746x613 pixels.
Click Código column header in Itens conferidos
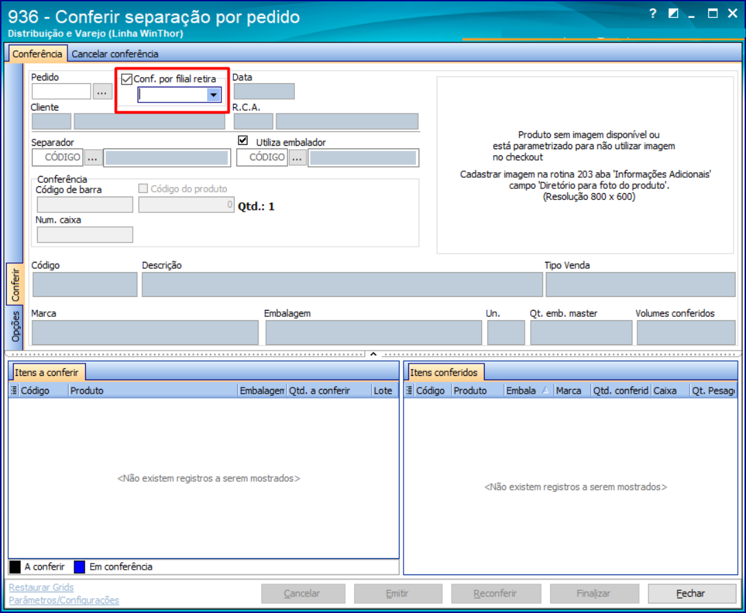pos(432,390)
